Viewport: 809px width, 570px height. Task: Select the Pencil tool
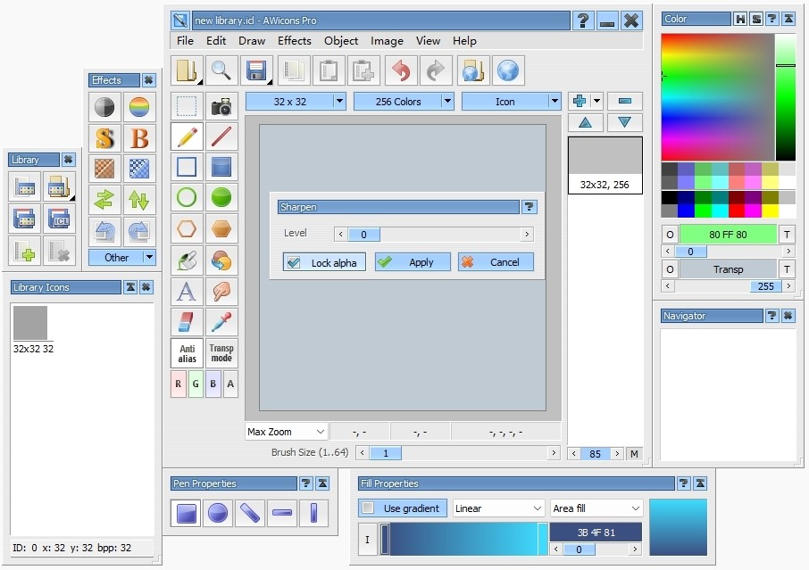[x=185, y=137]
